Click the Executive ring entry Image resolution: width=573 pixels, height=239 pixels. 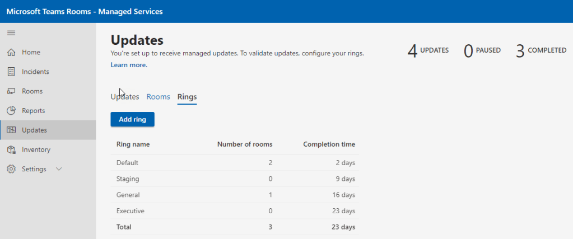(131, 211)
